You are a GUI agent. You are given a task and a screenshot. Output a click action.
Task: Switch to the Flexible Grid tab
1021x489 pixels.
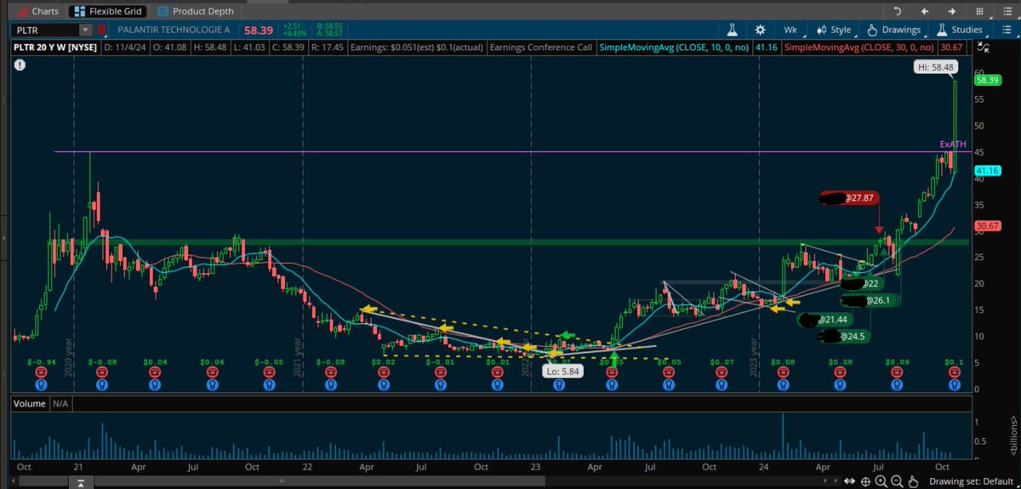110,12
